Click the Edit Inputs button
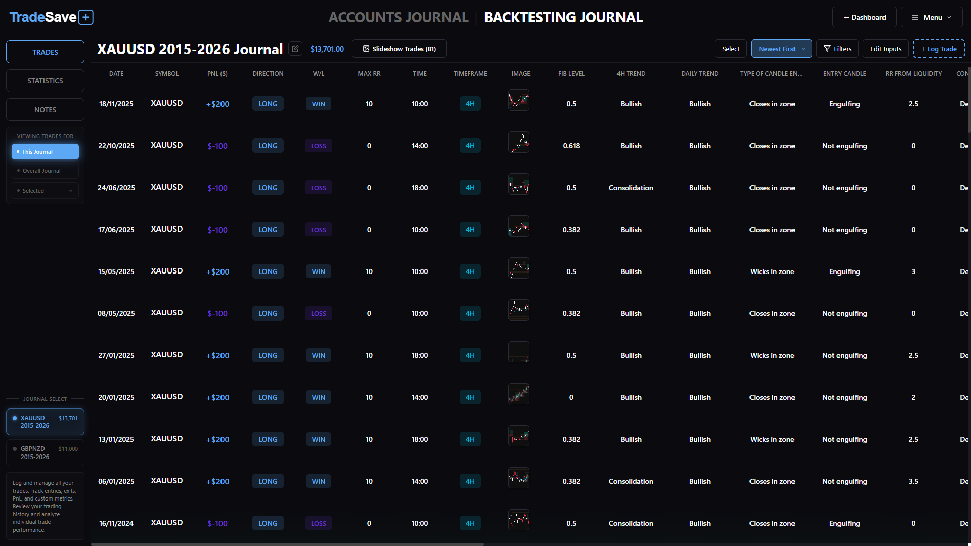This screenshot has width=971, height=546. click(x=886, y=49)
